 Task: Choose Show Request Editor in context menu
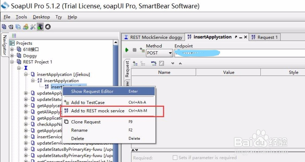point(109,91)
